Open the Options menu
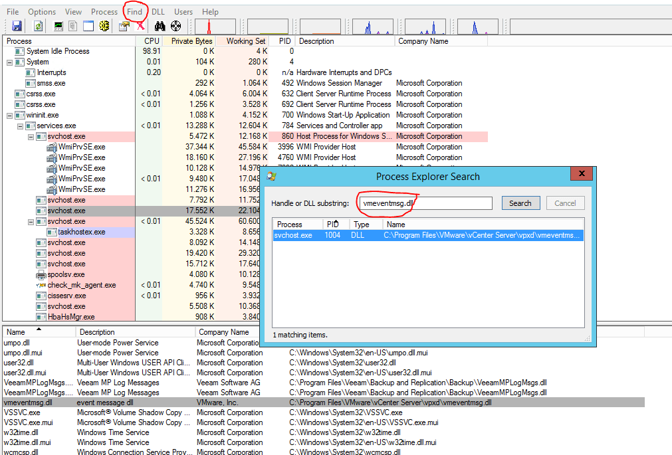This screenshot has height=455, width=672. coord(42,12)
